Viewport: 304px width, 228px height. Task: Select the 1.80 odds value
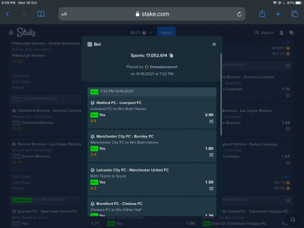point(209,148)
